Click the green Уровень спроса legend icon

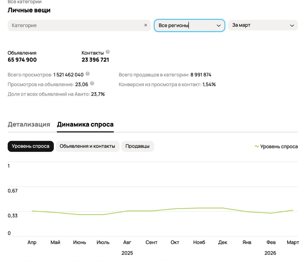tap(257, 146)
